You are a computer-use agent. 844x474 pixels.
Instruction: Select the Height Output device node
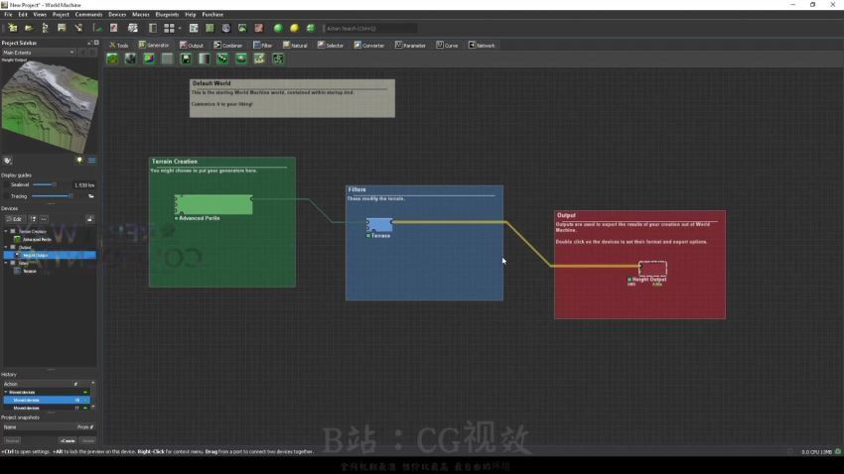point(652,268)
